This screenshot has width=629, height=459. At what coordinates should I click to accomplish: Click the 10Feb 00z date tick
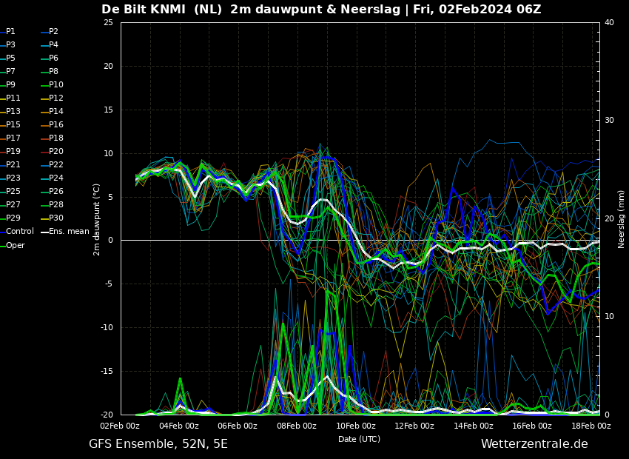(x=355, y=426)
